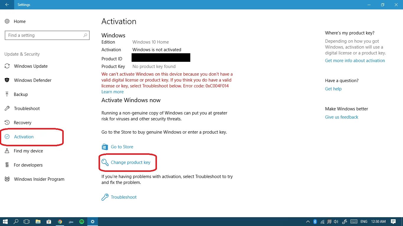The image size is (403, 226).
Task: Click the Troubleshoot wrench link under activation
Action: pyautogui.click(x=119, y=197)
